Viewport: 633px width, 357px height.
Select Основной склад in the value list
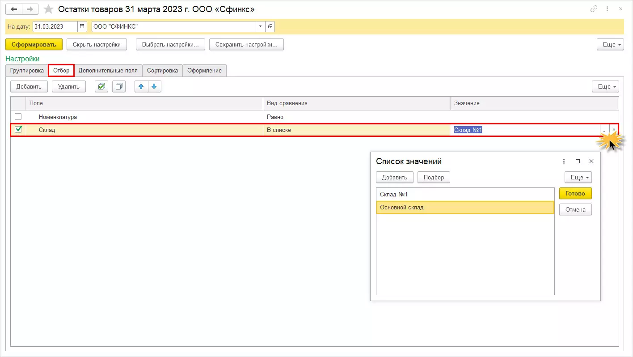pos(465,207)
